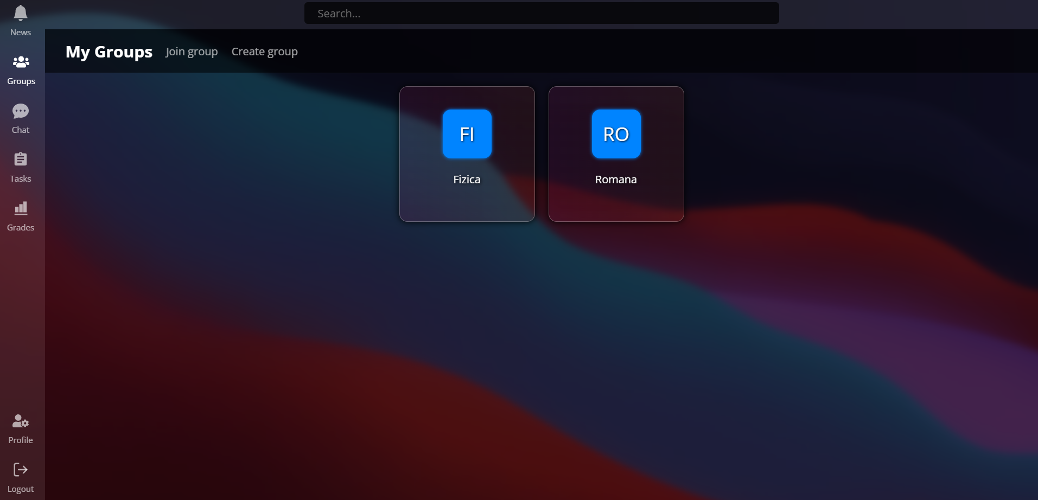Click the Profile text label

pyautogui.click(x=21, y=440)
